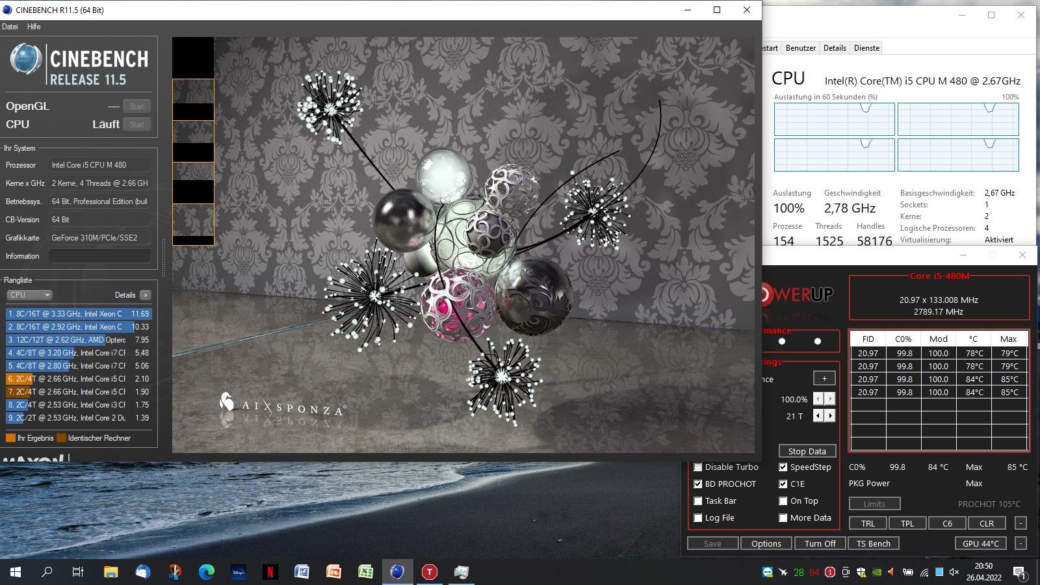Image resolution: width=1040 pixels, height=585 pixels.
Task: Open Wi-Fi network tray icon
Action: tap(924, 573)
